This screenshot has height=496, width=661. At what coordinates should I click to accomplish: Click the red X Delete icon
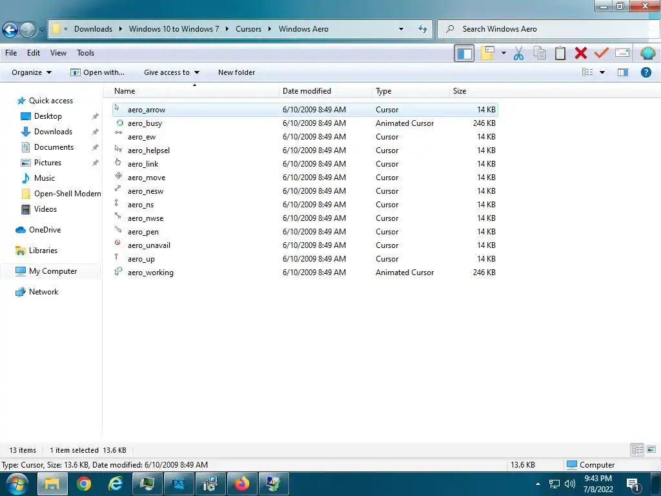[x=580, y=53]
